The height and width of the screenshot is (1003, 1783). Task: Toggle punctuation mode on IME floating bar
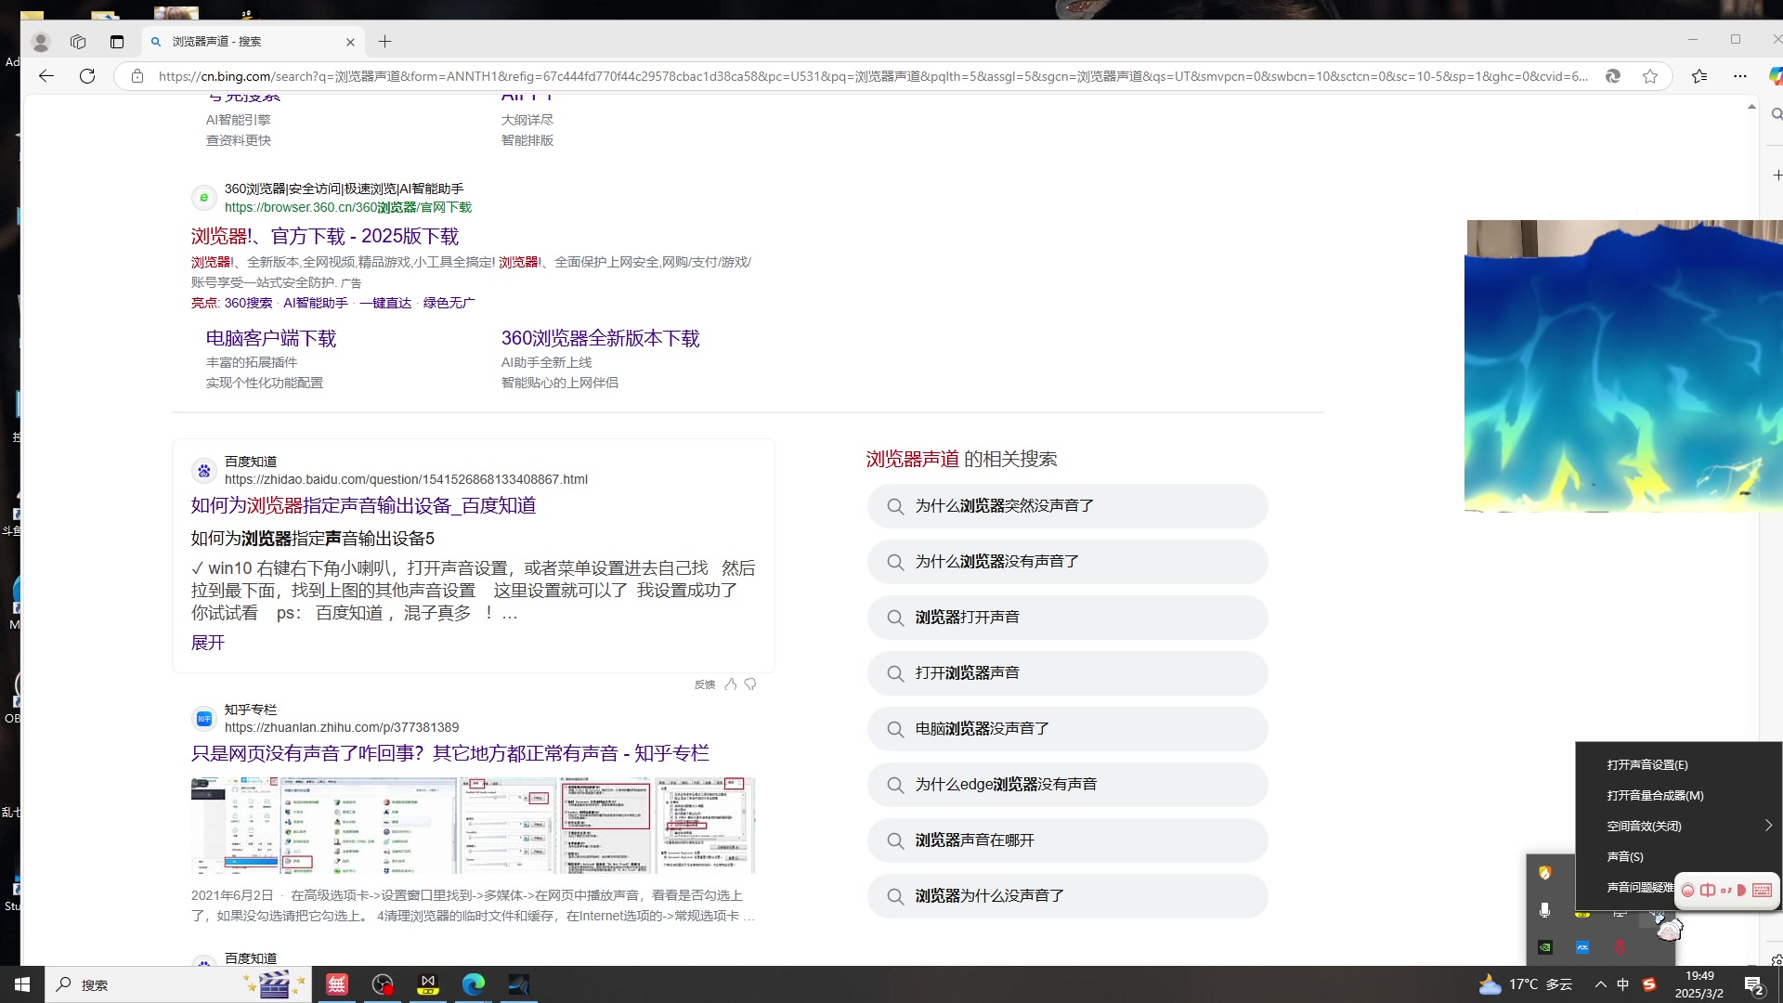coord(1725,890)
